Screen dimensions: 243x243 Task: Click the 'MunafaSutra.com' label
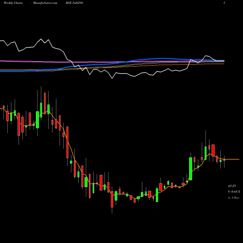pyautogui.click(x=45, y=3)
